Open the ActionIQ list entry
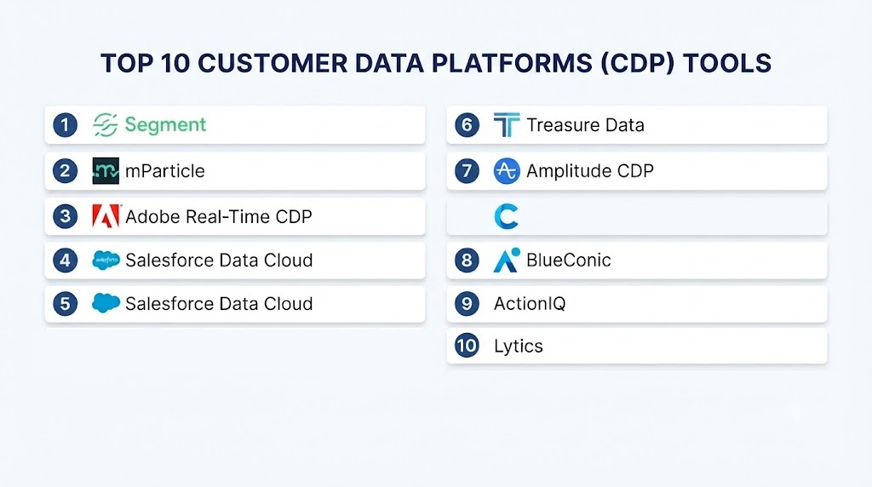 coord(637,304)
